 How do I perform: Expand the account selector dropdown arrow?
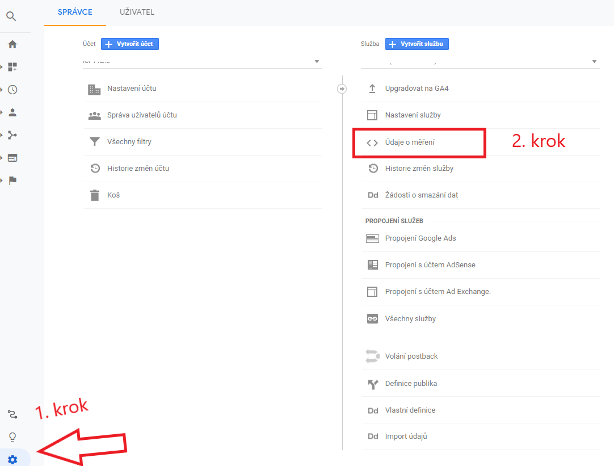317,61
